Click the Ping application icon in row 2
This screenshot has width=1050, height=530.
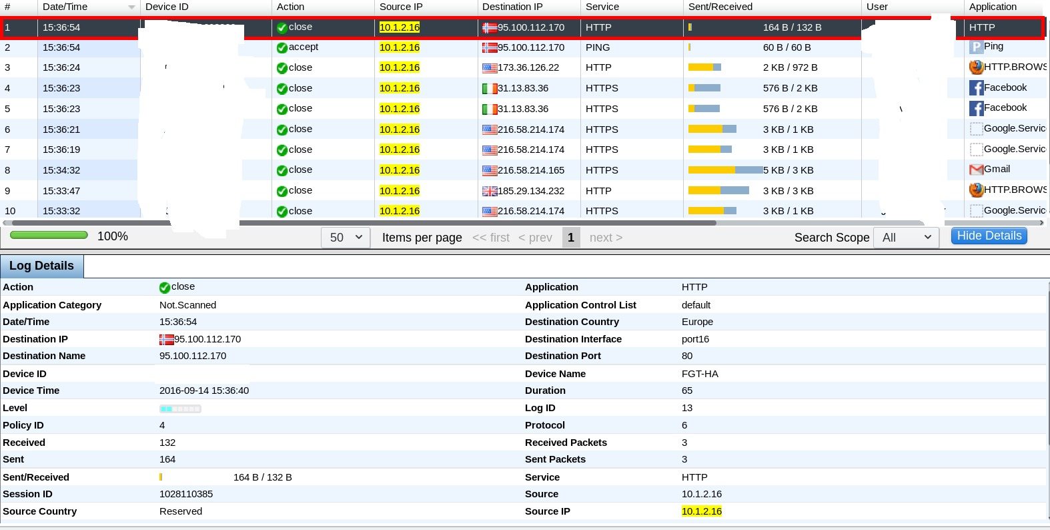(976, 47)
